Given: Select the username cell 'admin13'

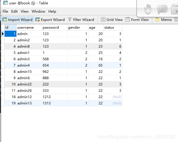Looking at the screenshot, I should click(29, 103).
